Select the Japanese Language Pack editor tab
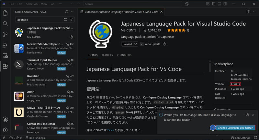The width and height of the screenshot is (259, 140). [x=121, y=12]
